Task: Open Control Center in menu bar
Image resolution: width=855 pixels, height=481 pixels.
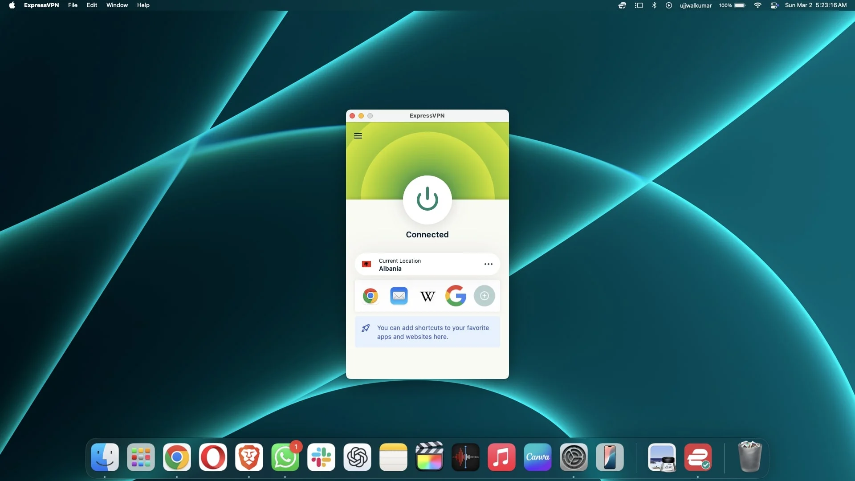Action: click(774, 5)
